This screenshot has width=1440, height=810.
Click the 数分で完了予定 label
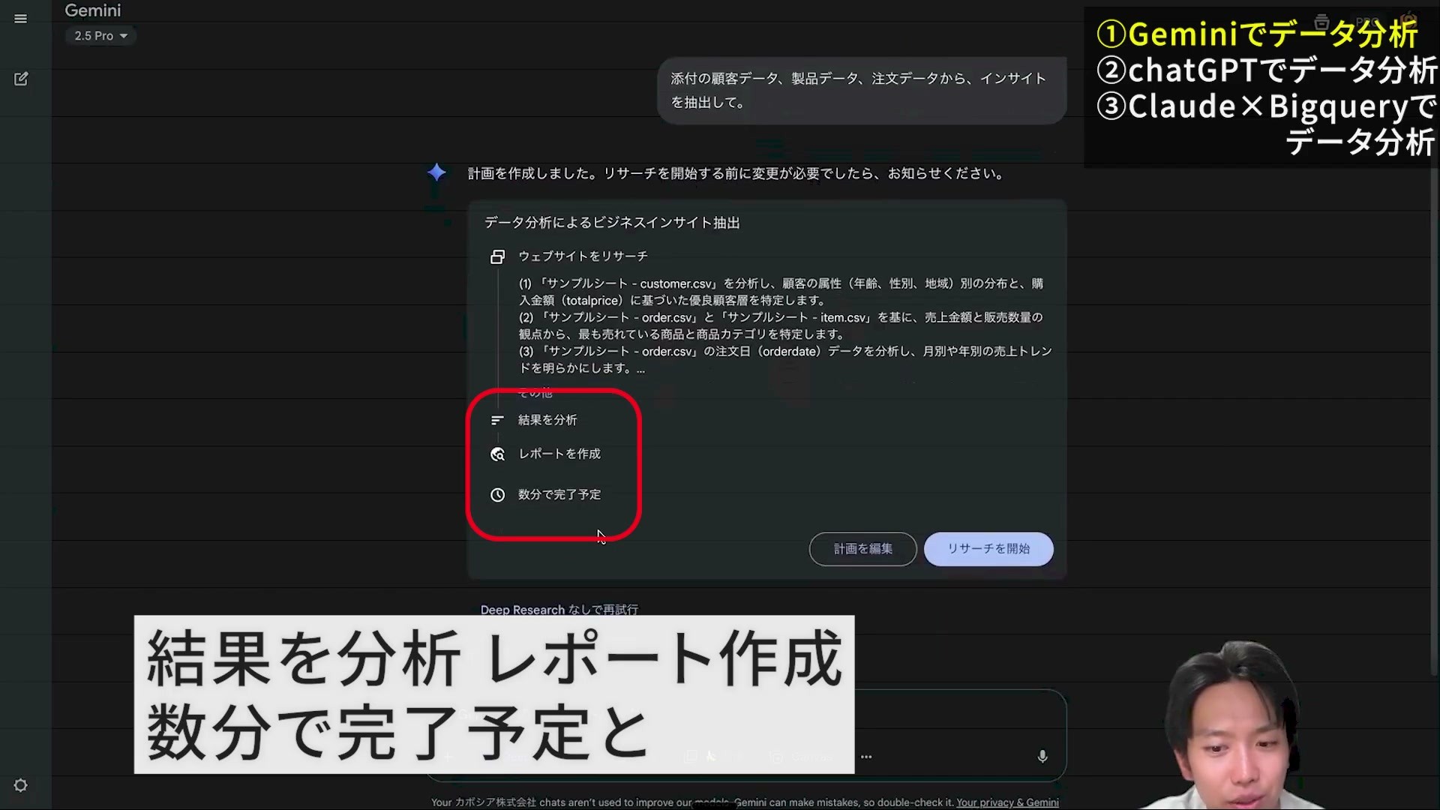click(559, 495)
